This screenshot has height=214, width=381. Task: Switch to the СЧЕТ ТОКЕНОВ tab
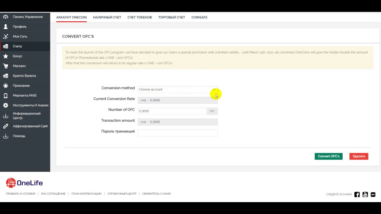tap(140, 17)
